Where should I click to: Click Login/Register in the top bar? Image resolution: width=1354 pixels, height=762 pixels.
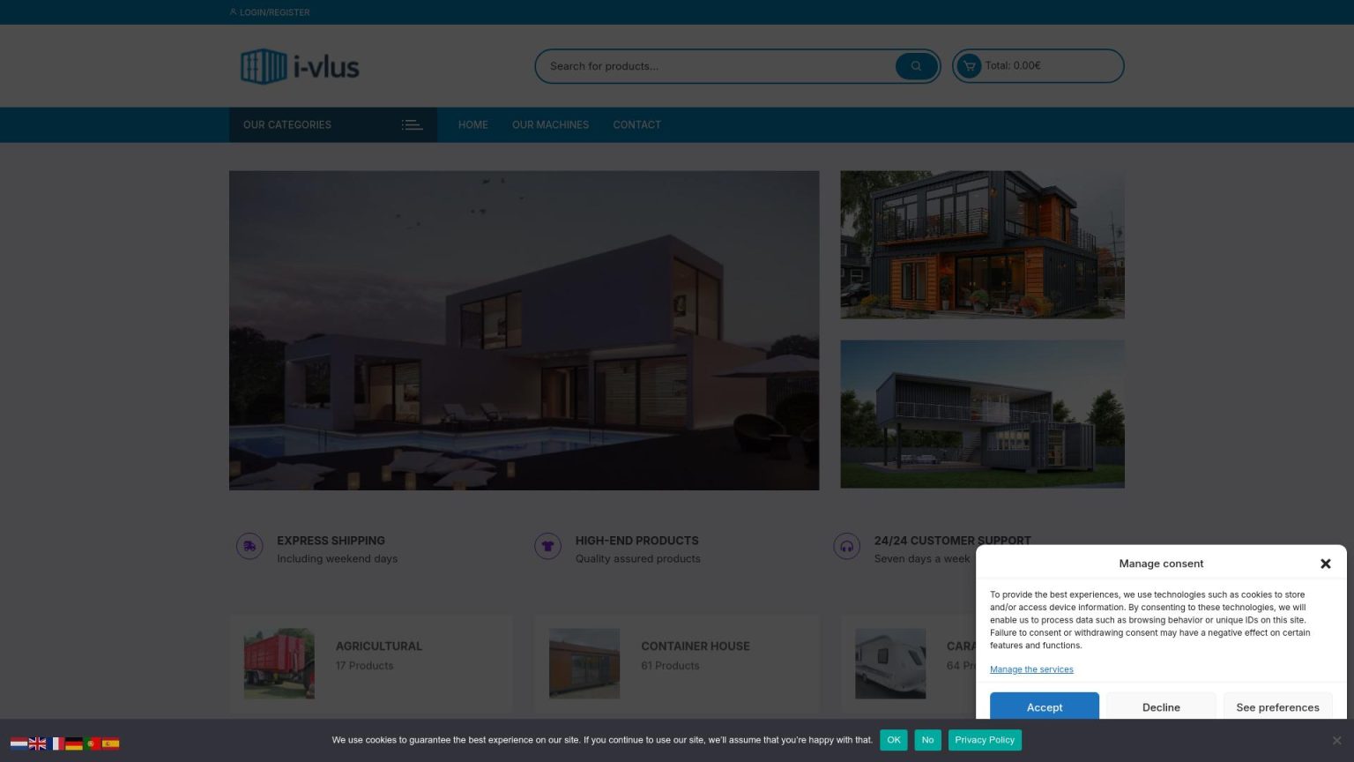point(274,12)
